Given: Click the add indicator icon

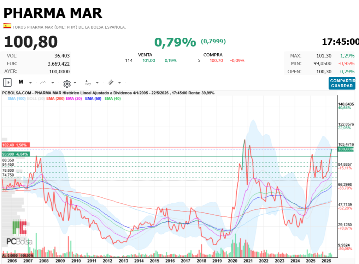Looking at the screenshot, I should [88, 83].
